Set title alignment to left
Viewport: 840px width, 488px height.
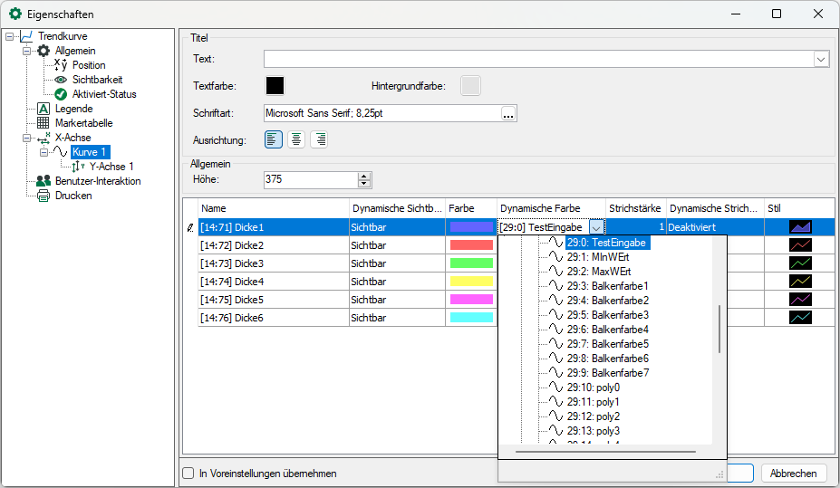click(x=274, y=139)
